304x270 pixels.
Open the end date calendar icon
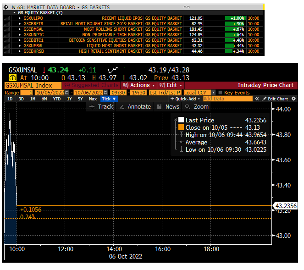point(105,93)
